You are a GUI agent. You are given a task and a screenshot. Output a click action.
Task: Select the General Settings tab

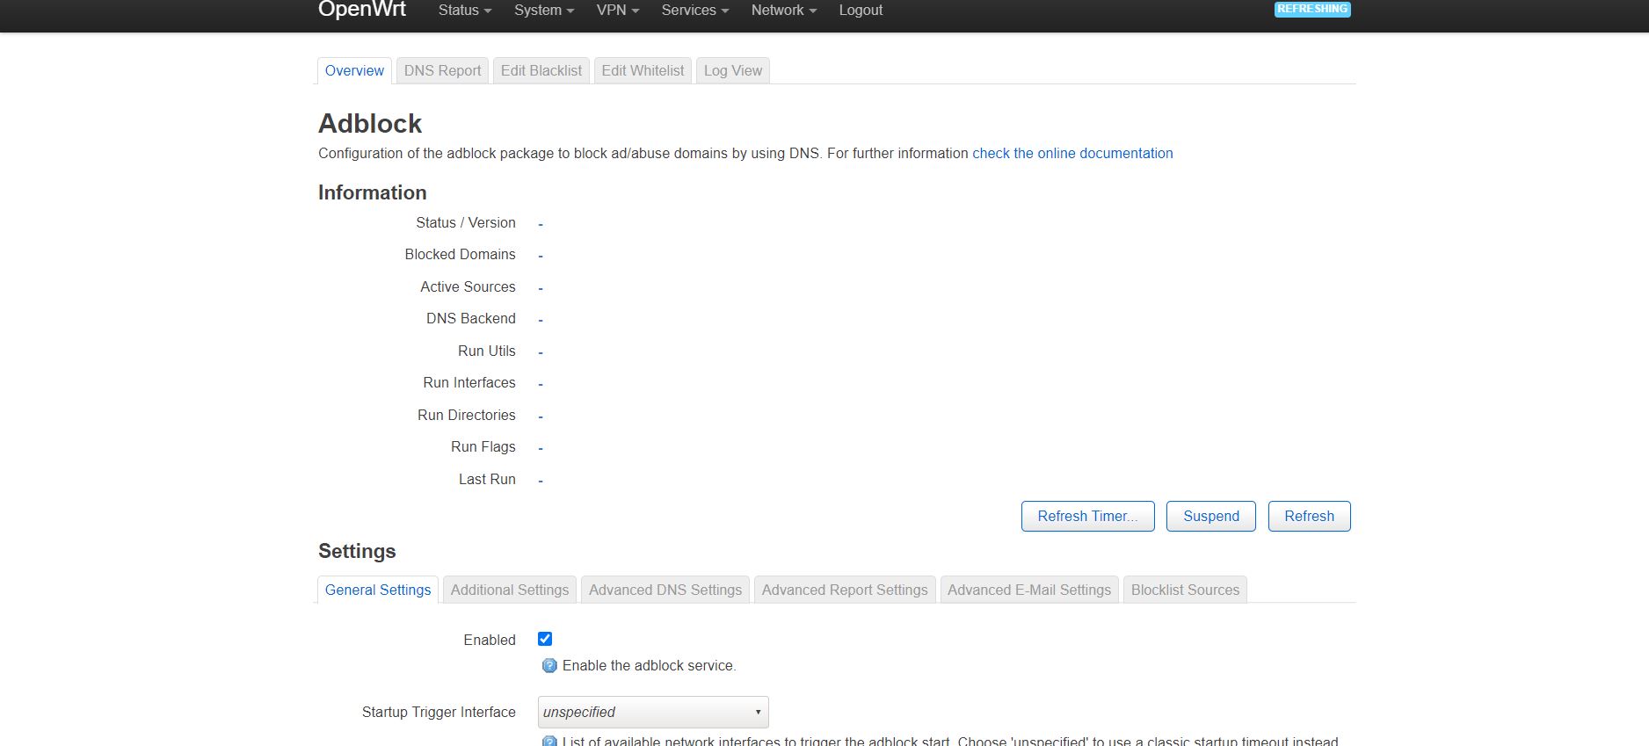click(x=378, y=590)
